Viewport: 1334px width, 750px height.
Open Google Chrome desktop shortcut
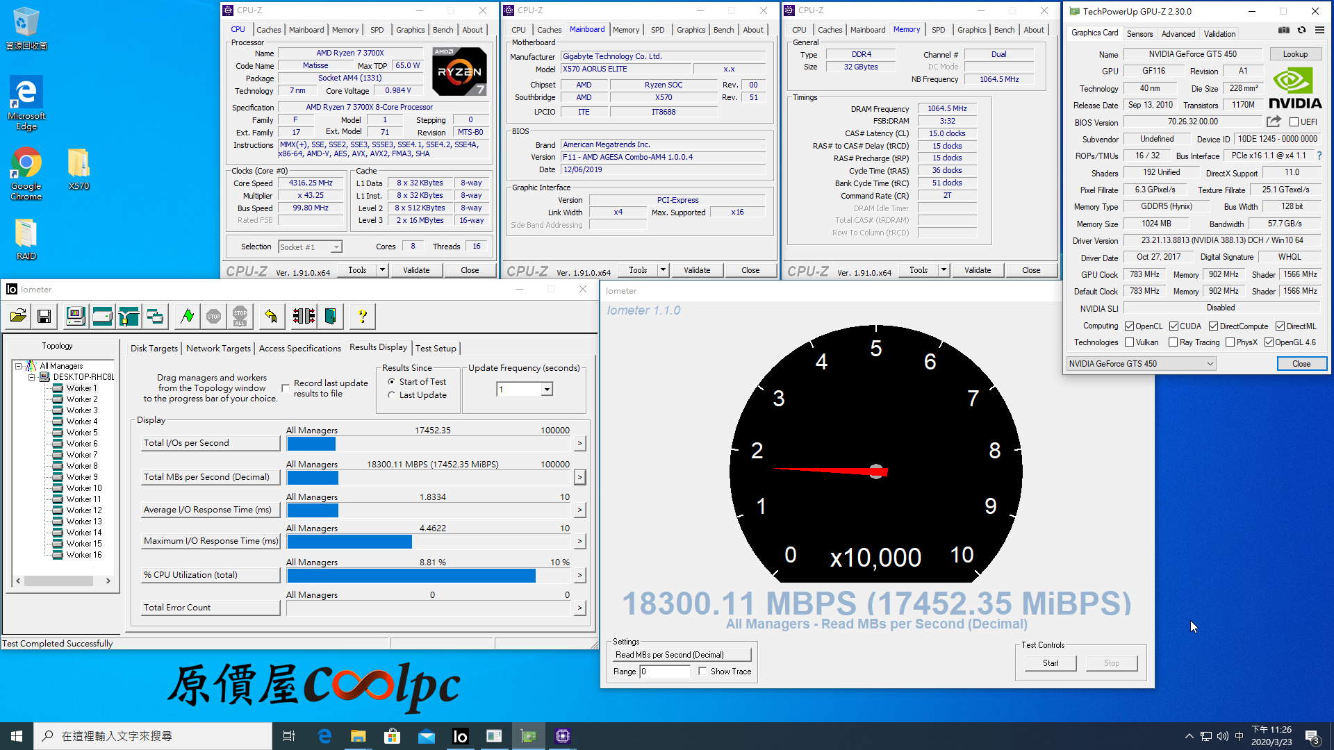[x=26, y=174]
